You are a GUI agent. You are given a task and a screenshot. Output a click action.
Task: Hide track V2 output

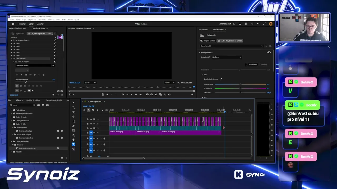(x=97, y=128)
